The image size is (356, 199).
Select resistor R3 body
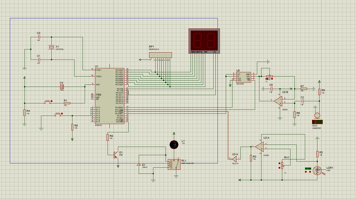(x=251, y=158)
